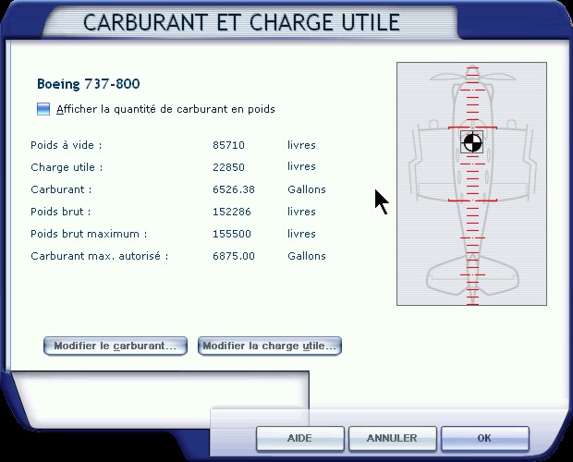This screenshot has height=462, width=573.
Task: Click the aircraft load diagram
Action: click(x=471, y=184)
